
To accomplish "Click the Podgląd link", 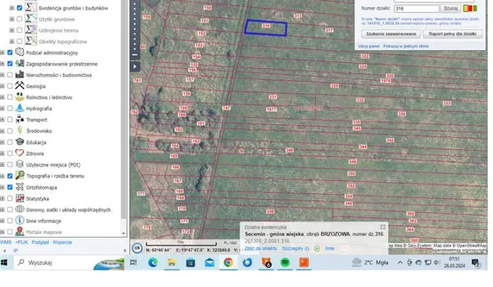I will (40, 242).
